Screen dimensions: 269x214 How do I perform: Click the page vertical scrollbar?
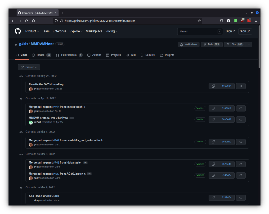coord(259,46)
